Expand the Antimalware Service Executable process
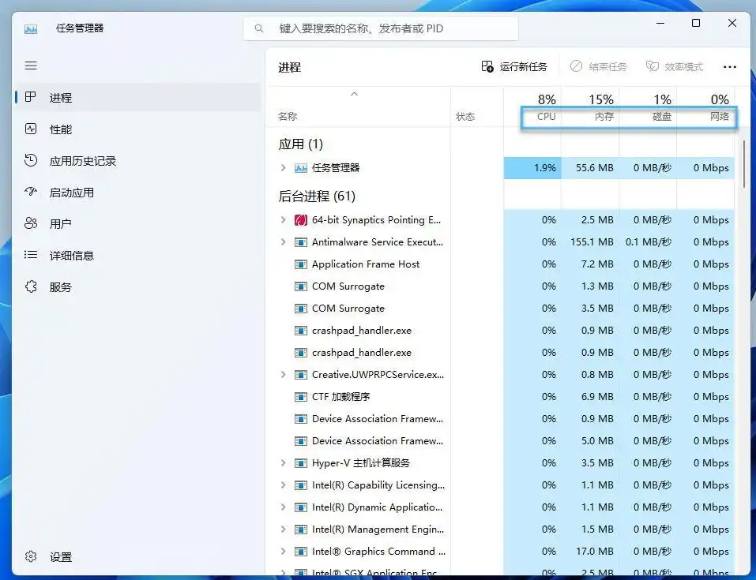The height and width of the screenshot is (580, 756). click(x=284, y=242)
